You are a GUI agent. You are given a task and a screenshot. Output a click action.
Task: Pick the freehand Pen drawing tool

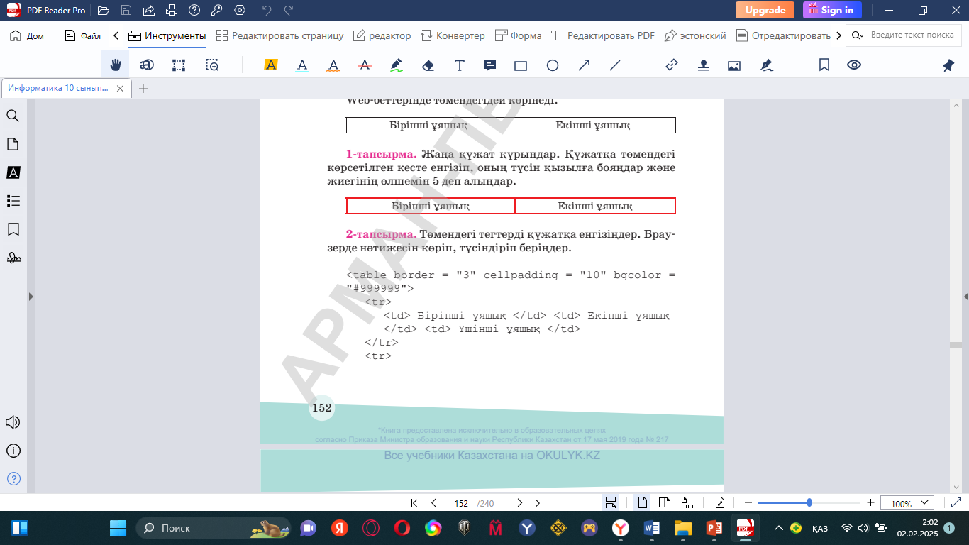click(x=397, y=65)
